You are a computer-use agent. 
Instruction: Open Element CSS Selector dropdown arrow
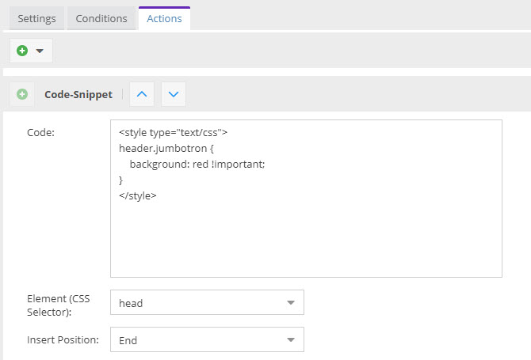(290, 302)
